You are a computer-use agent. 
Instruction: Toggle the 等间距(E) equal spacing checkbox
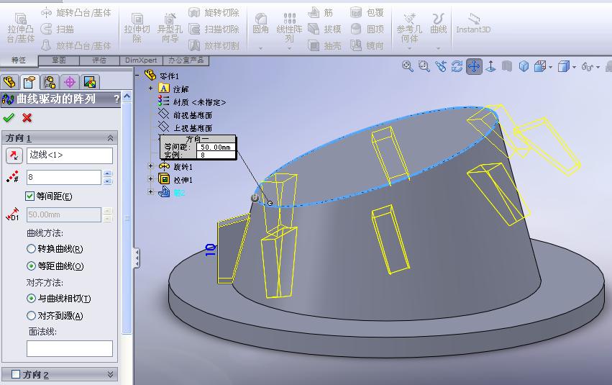(29, 196)
